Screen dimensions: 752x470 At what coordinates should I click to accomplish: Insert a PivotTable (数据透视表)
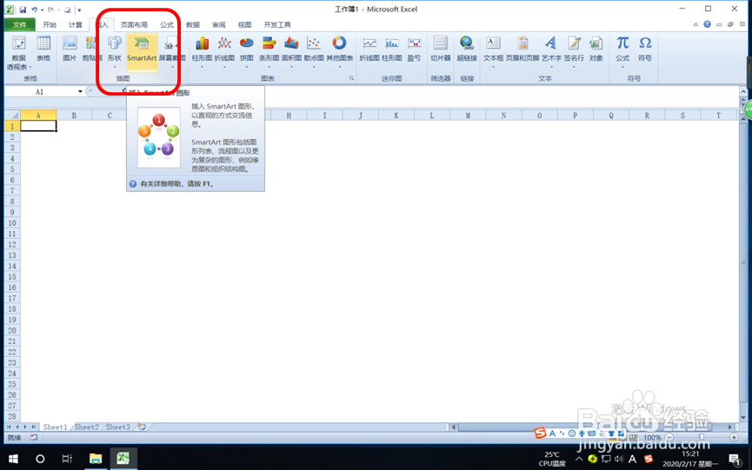pos(19,52)
